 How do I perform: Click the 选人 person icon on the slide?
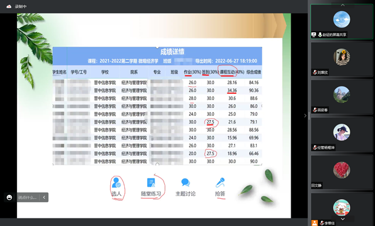coord(117,183)
